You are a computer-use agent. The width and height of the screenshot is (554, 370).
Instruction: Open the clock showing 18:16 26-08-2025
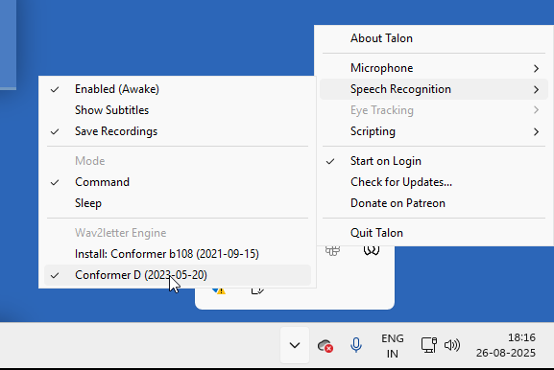pos(506,345)
